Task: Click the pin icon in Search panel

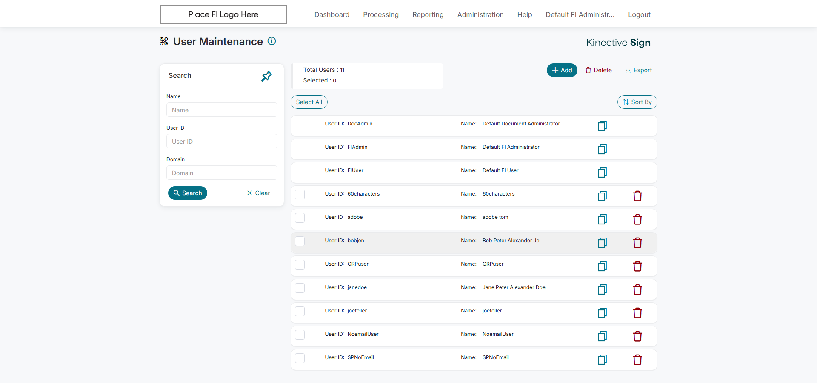Action: coord(266,77)
